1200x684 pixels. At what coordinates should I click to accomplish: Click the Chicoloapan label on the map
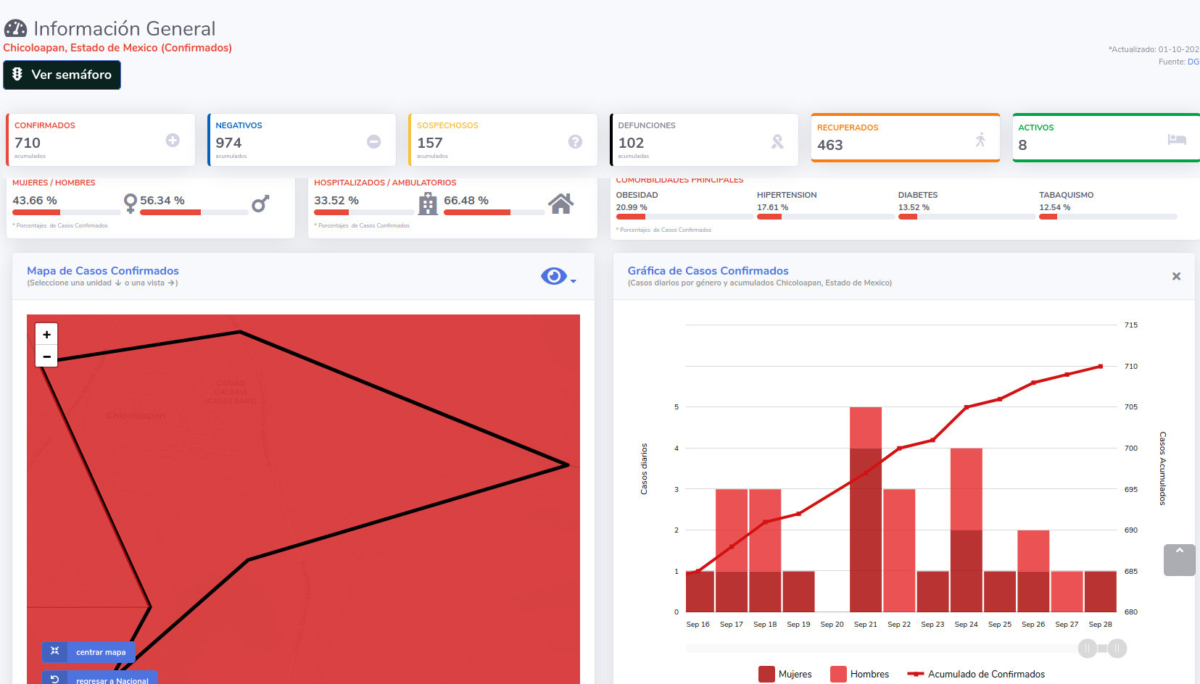click(x=136, y=416)
